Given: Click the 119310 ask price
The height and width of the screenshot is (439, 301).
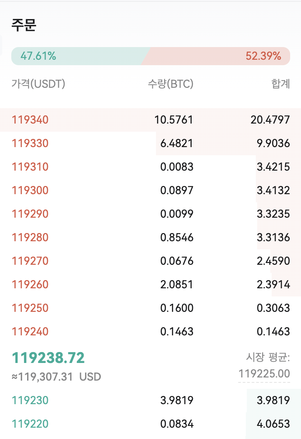Looking at the screenshot, I should point(30,167).
